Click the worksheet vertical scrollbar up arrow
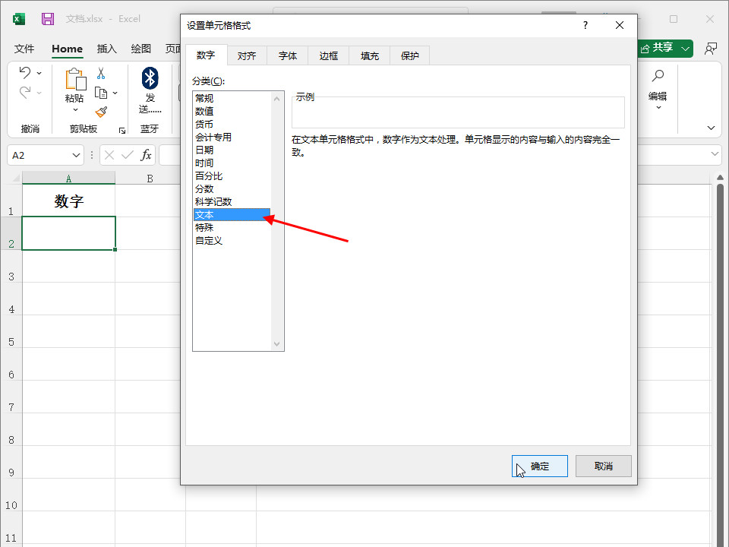Image resolution: width=729 pixels, height=547 pixels. 720,177
